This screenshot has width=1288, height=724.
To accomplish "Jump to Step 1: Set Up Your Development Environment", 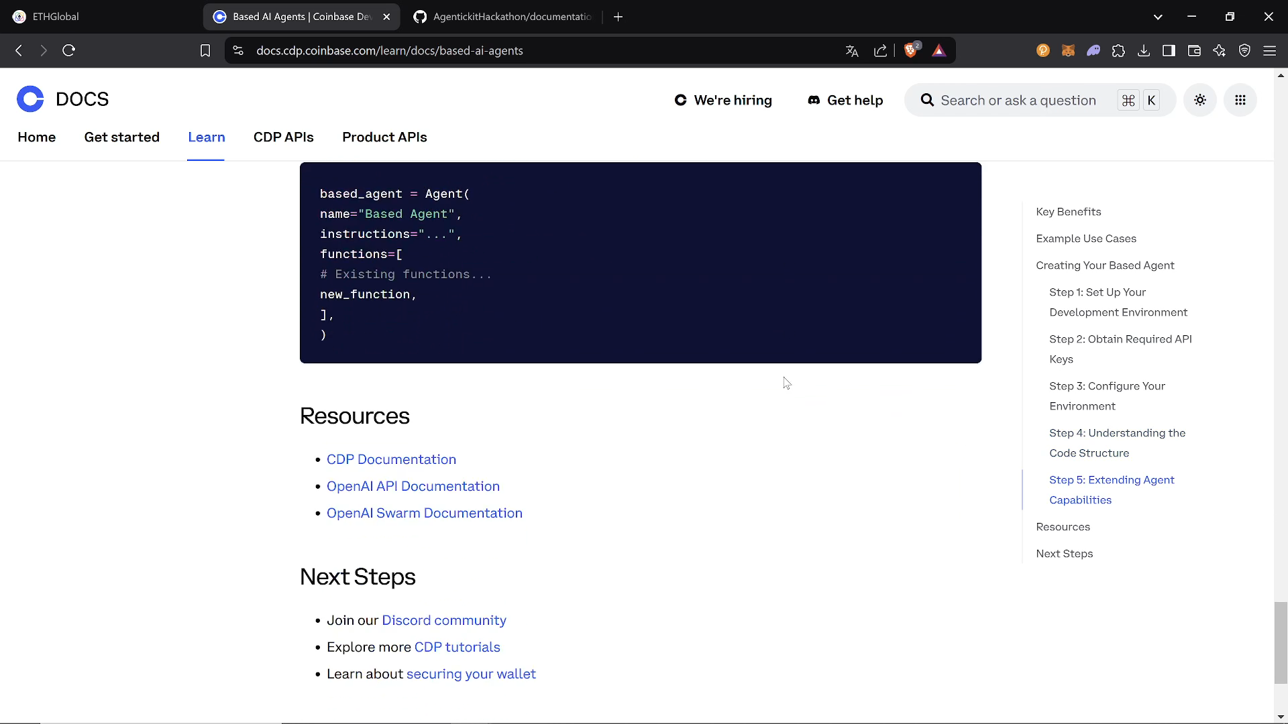I will tap(1118, 302).
